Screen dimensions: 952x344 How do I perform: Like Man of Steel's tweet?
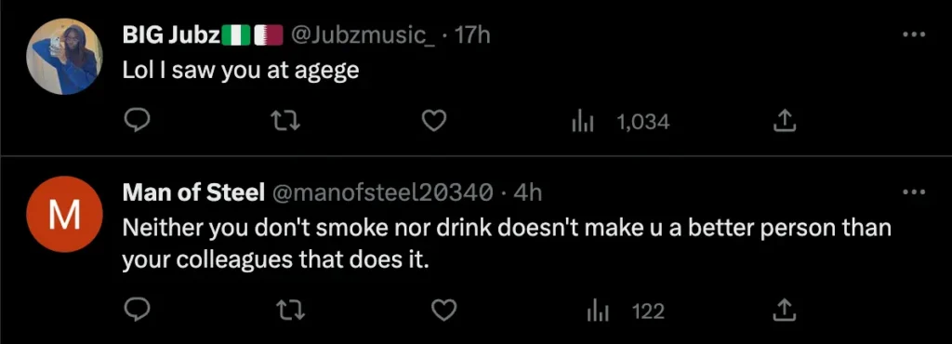pyautogui.click(x=443, y=311)
